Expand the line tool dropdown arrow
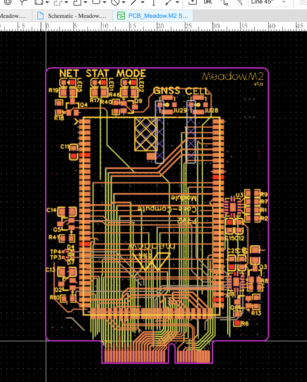Image resolution: width=307 pixels, height=382 pixels. [143, 2]
